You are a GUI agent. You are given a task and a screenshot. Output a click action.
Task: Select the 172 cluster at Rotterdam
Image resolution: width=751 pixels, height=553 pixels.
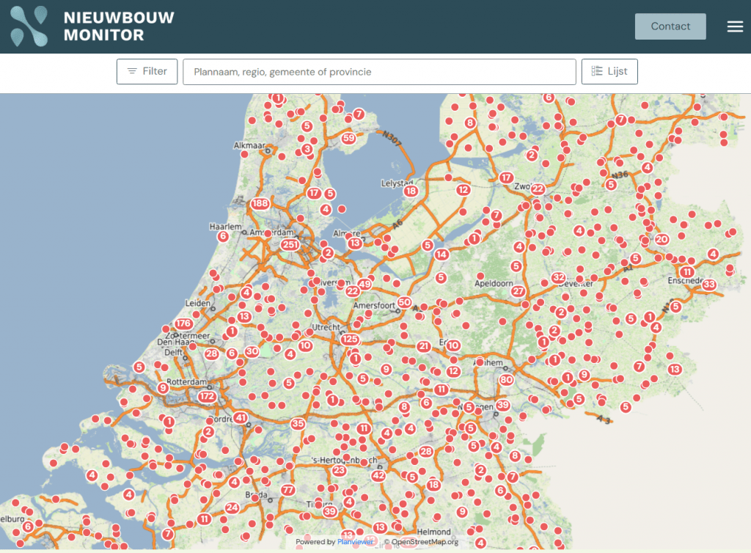coord(207,396)
